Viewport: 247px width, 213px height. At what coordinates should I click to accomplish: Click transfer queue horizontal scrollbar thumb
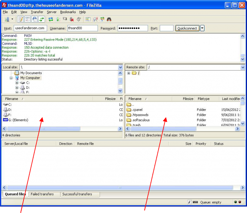coord(120,188)
